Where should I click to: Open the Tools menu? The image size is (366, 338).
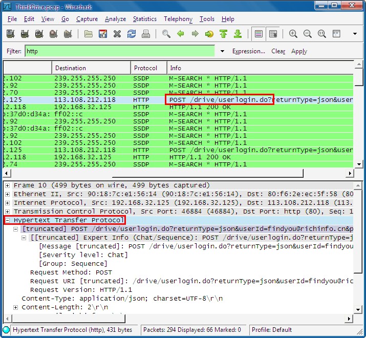coord(207,19)
